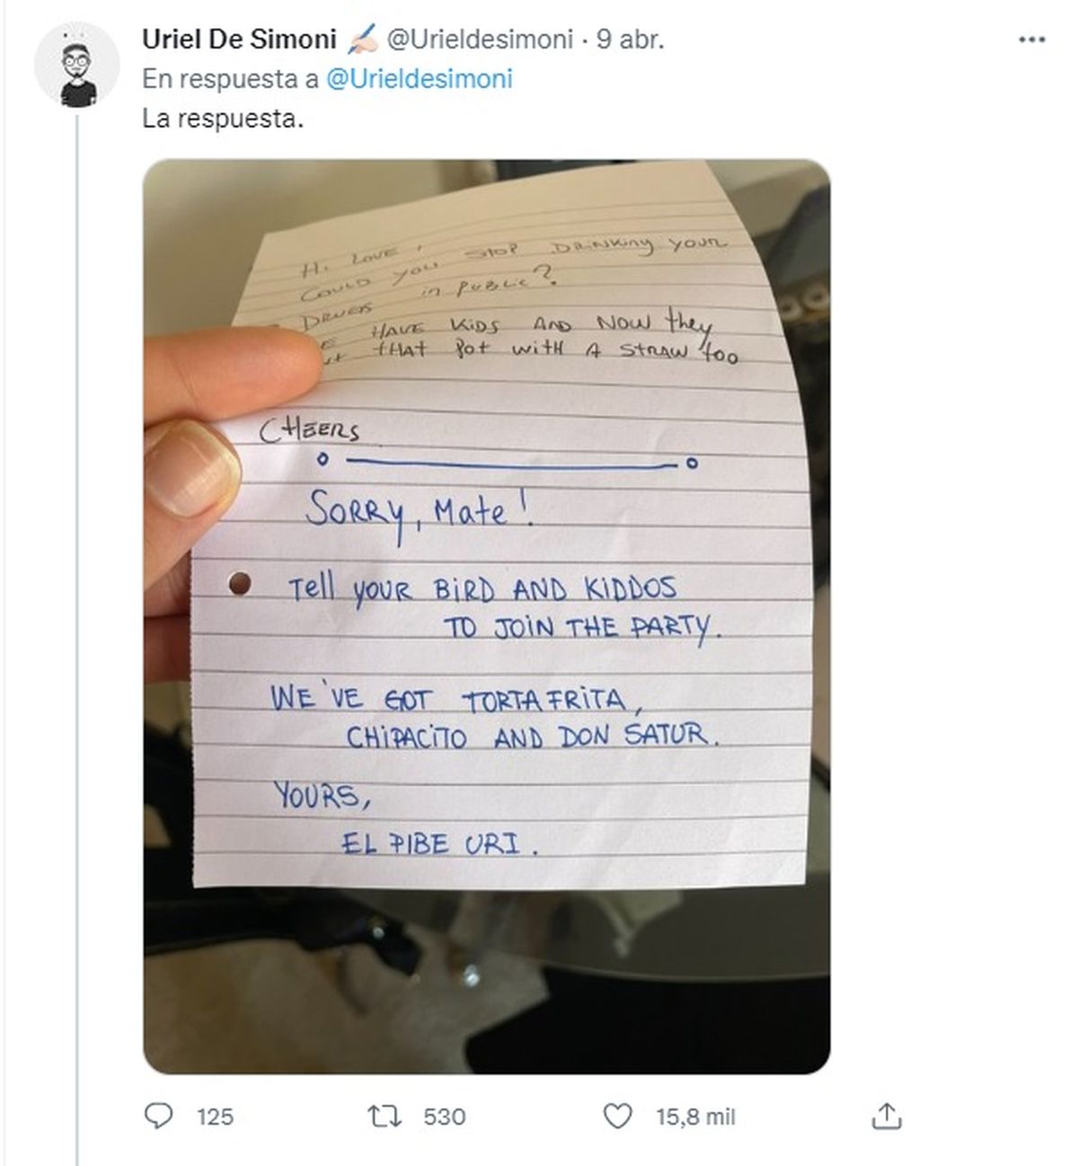Click the share upload icon

[886, 1116]
